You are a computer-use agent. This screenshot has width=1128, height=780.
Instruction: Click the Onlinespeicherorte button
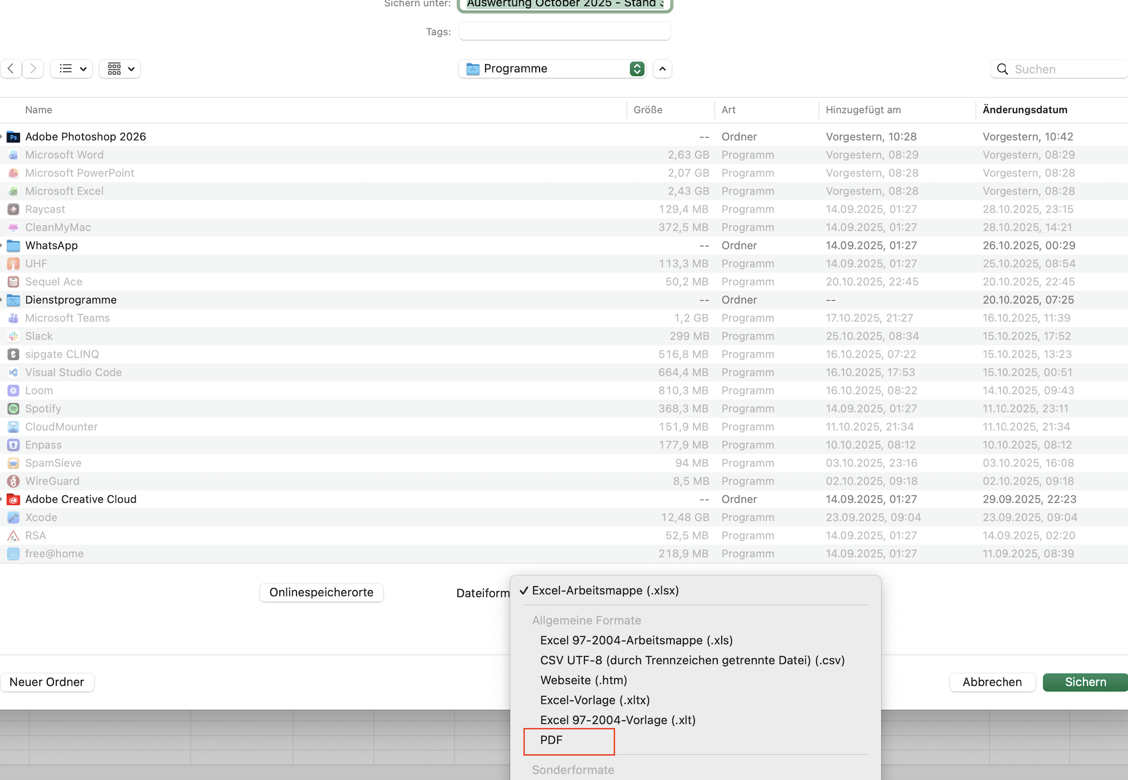tap(321, 593)
